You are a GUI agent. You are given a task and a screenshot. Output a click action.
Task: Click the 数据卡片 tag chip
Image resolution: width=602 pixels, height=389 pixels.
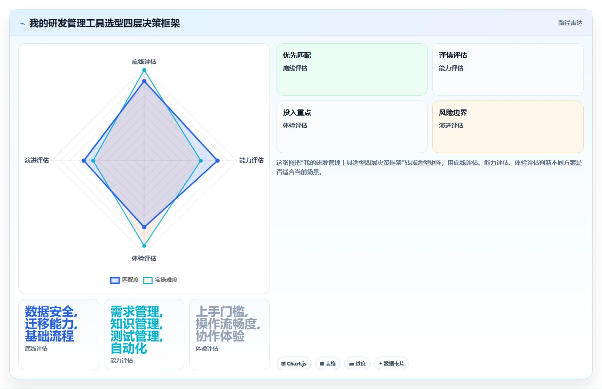tap(392, 364)
